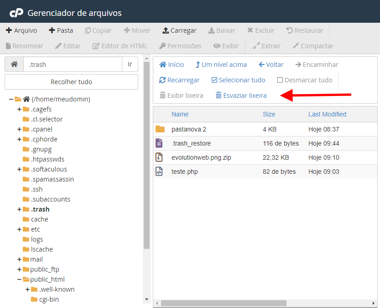Click the Ir go button

tap(130, 64)
